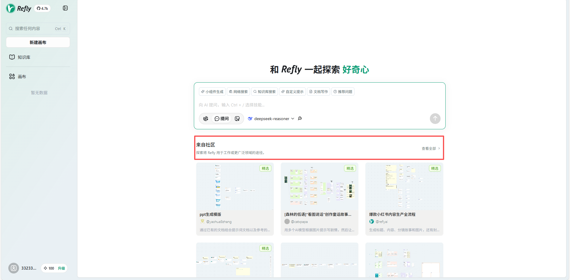Click the plug icon next to the model selector
Viewport: 570px width, 280px height.
click(300, 118)
